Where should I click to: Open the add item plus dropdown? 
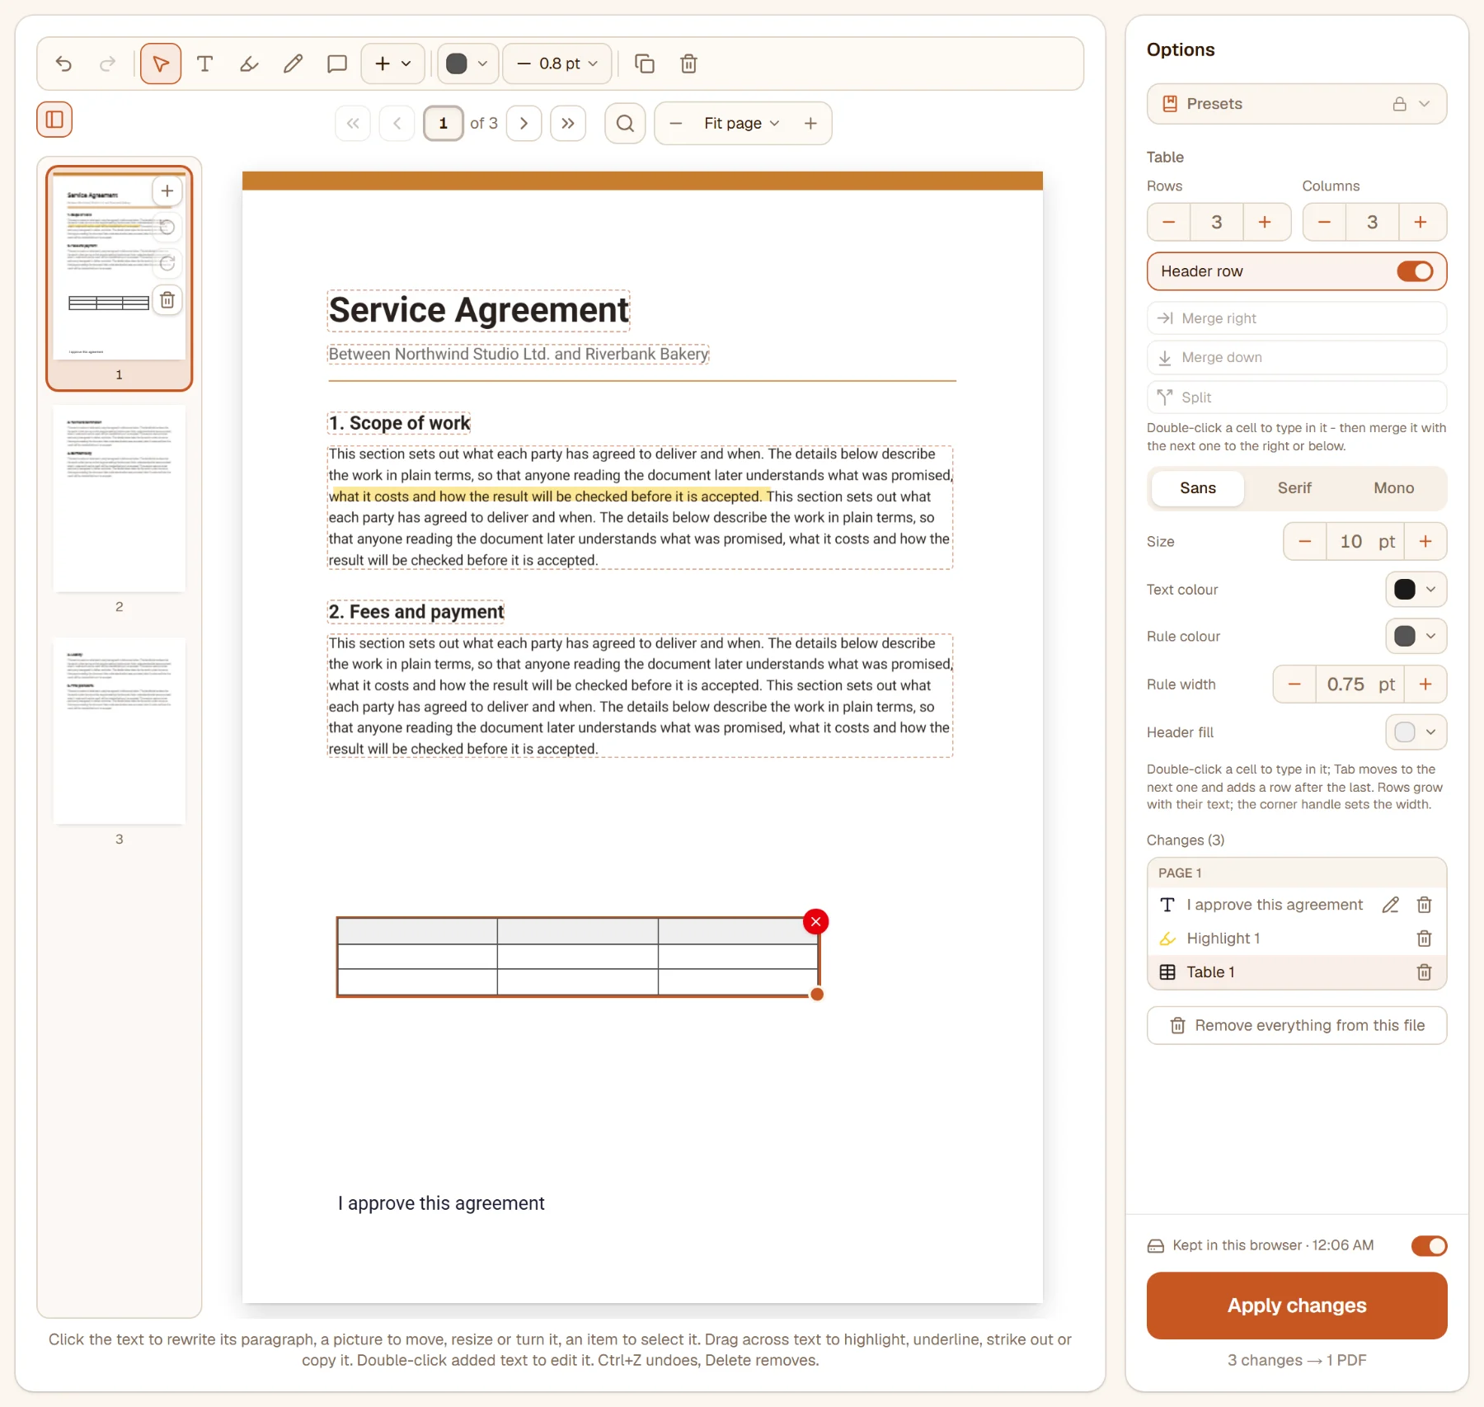coord(393,64)
